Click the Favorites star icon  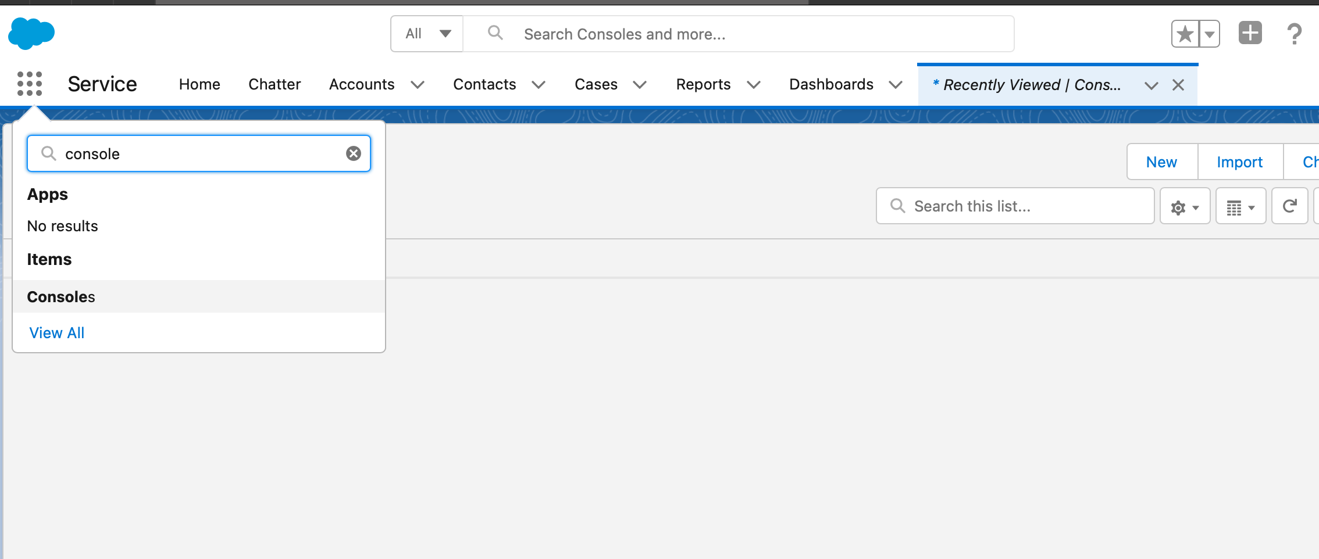point(1185,34)
